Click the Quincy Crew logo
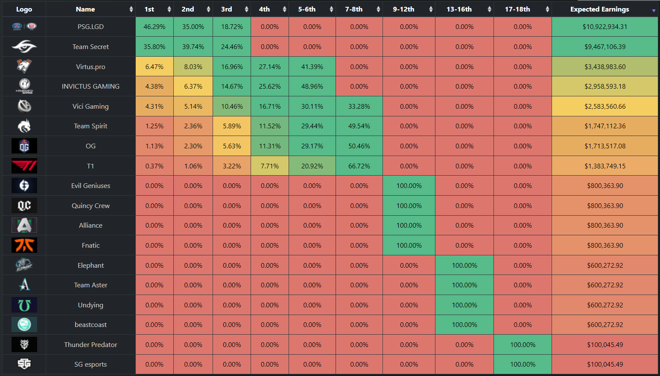The width and height of the screenshot is (660, 376). click(24, 205)
